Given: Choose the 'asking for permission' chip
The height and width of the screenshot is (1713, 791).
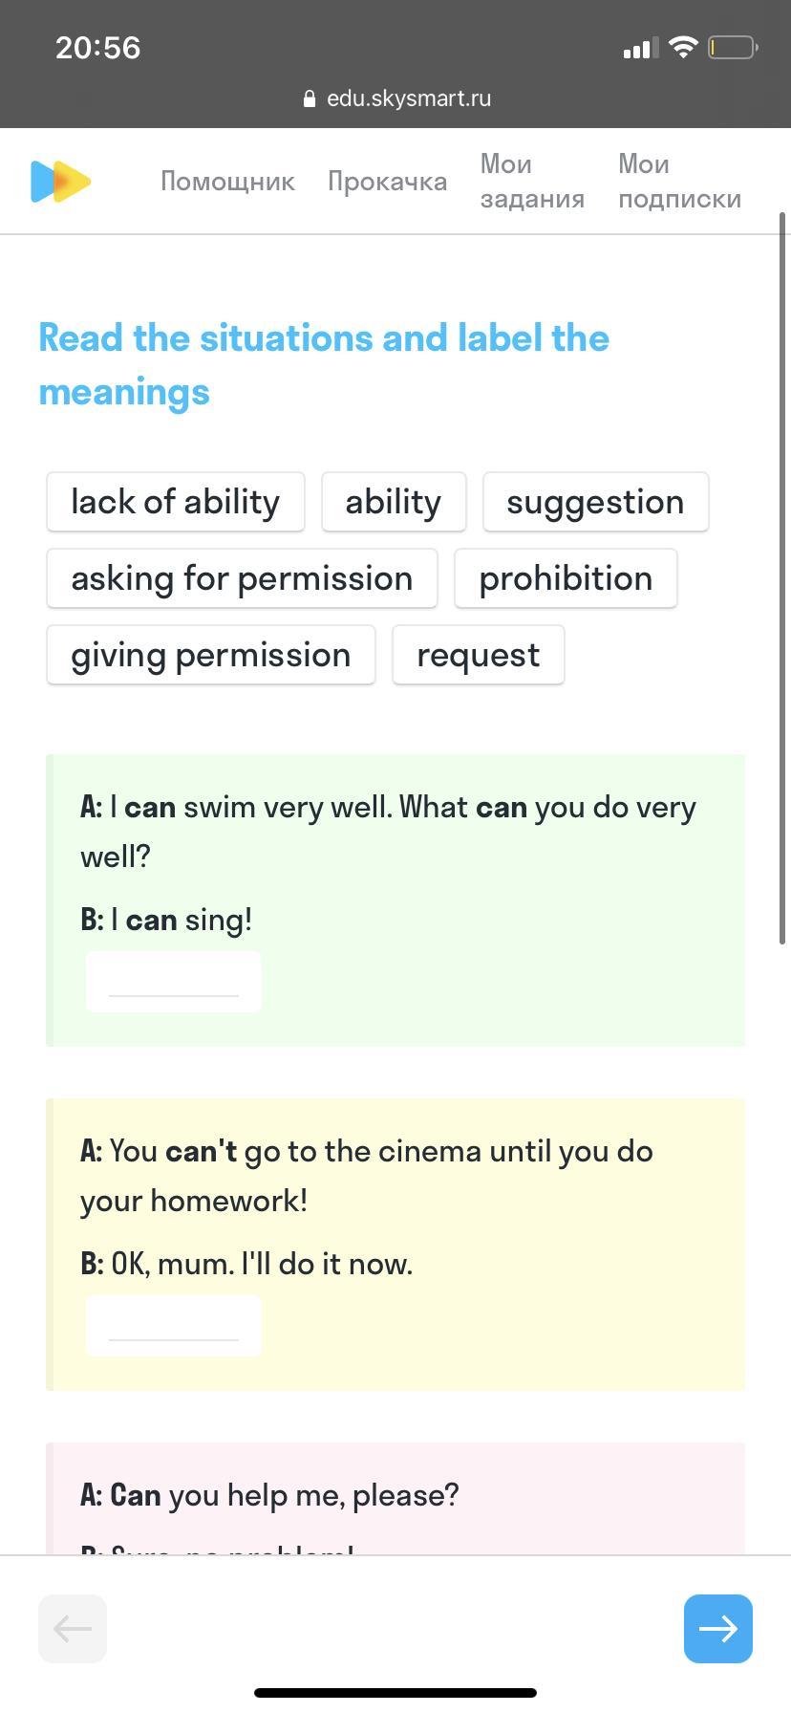Looking at the screenshot, I should tap(242, 578).
